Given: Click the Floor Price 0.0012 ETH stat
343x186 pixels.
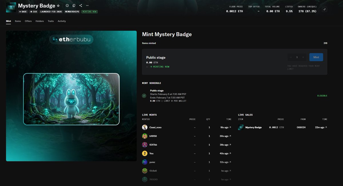Looking at the screenshot, I should coord(235,9).
